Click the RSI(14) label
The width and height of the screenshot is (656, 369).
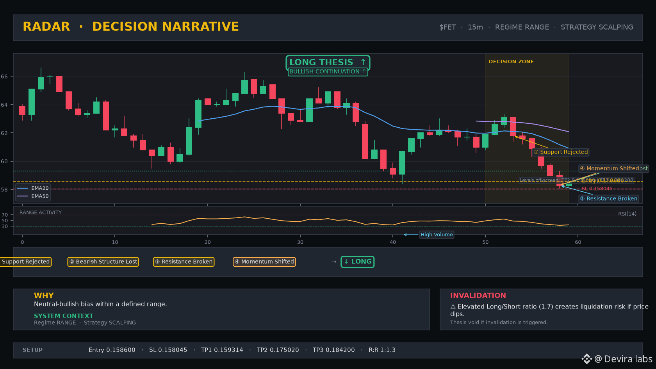[x=627, y=214]
